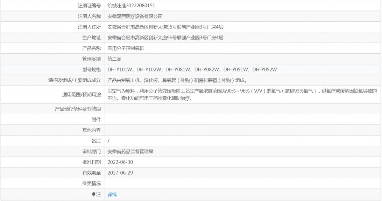Click the 批准日期 label
382x201 pixels.
point(91,162)
